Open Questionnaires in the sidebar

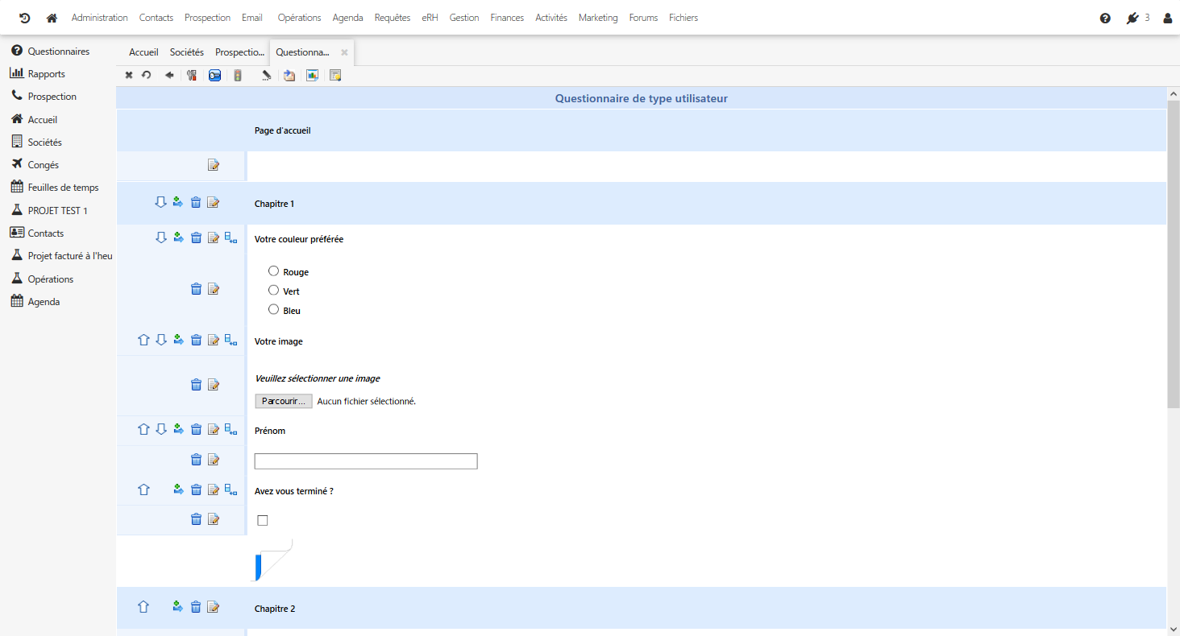[59, 52]
